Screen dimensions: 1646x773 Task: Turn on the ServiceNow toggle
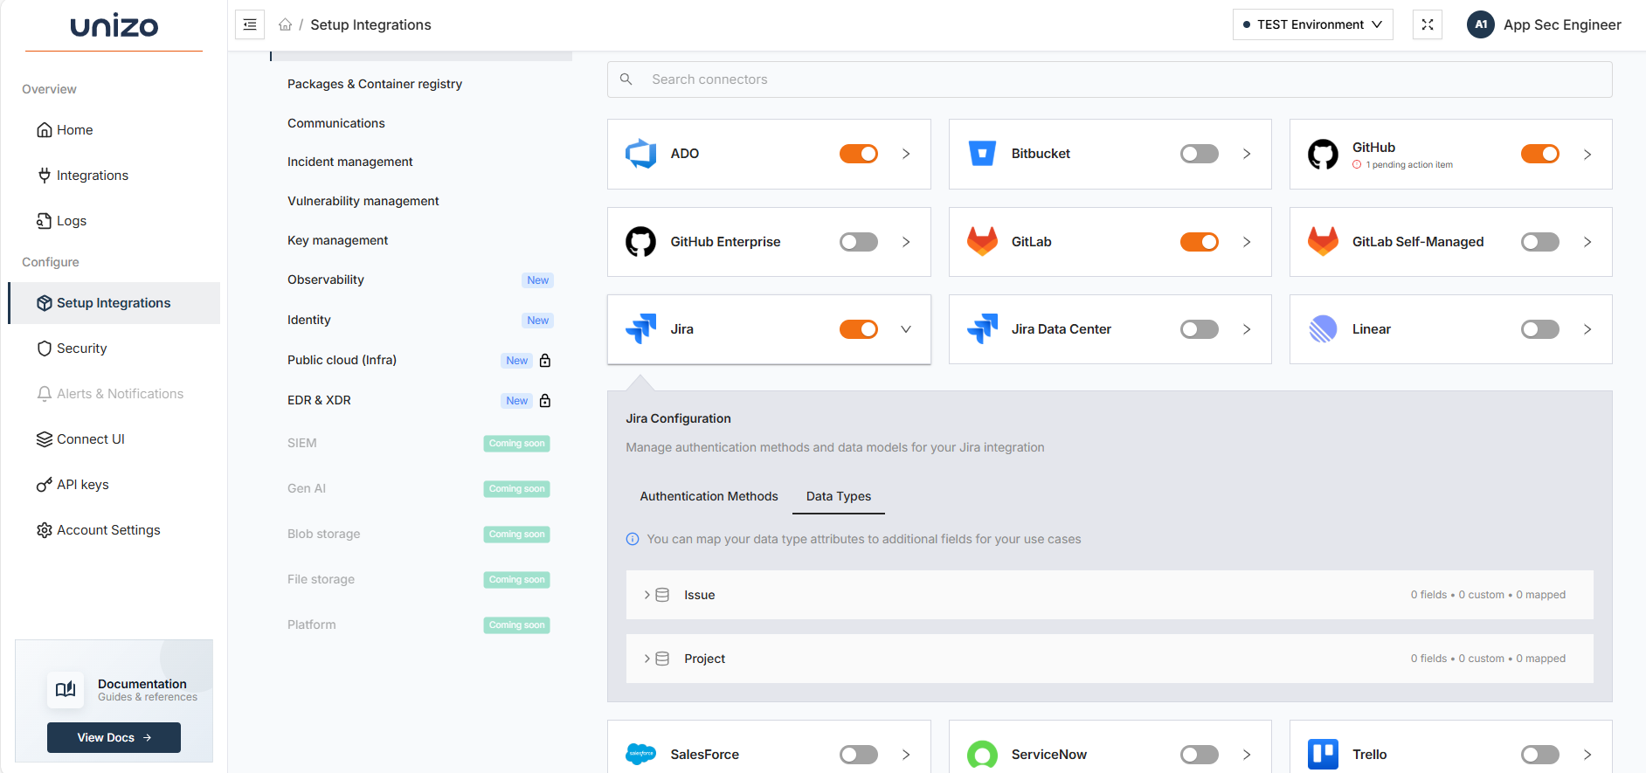pos(1200,755)
